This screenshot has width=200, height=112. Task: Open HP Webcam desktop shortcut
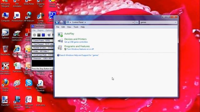[x=29, y=17]
